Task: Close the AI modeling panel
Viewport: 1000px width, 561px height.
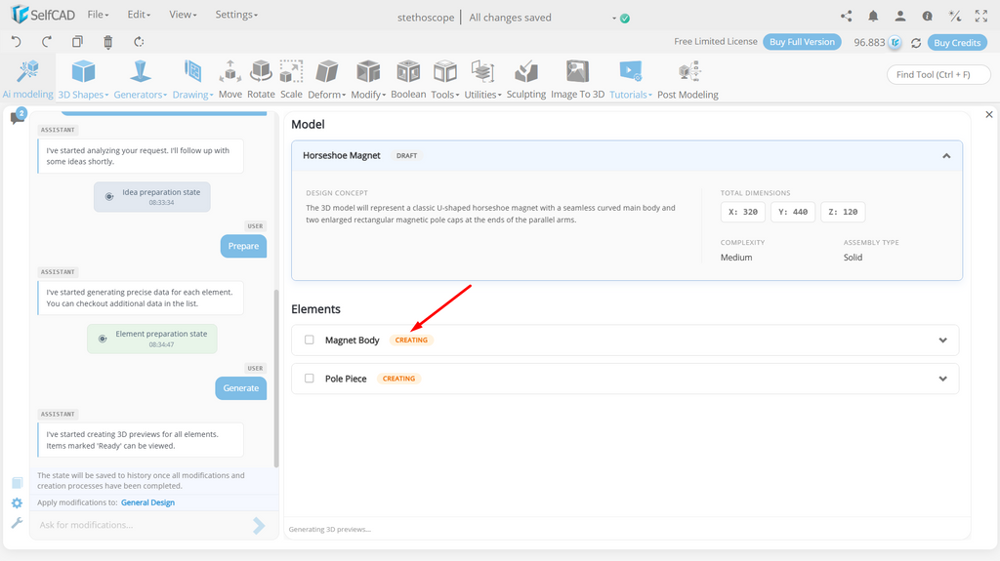Action: coord(989,115)
